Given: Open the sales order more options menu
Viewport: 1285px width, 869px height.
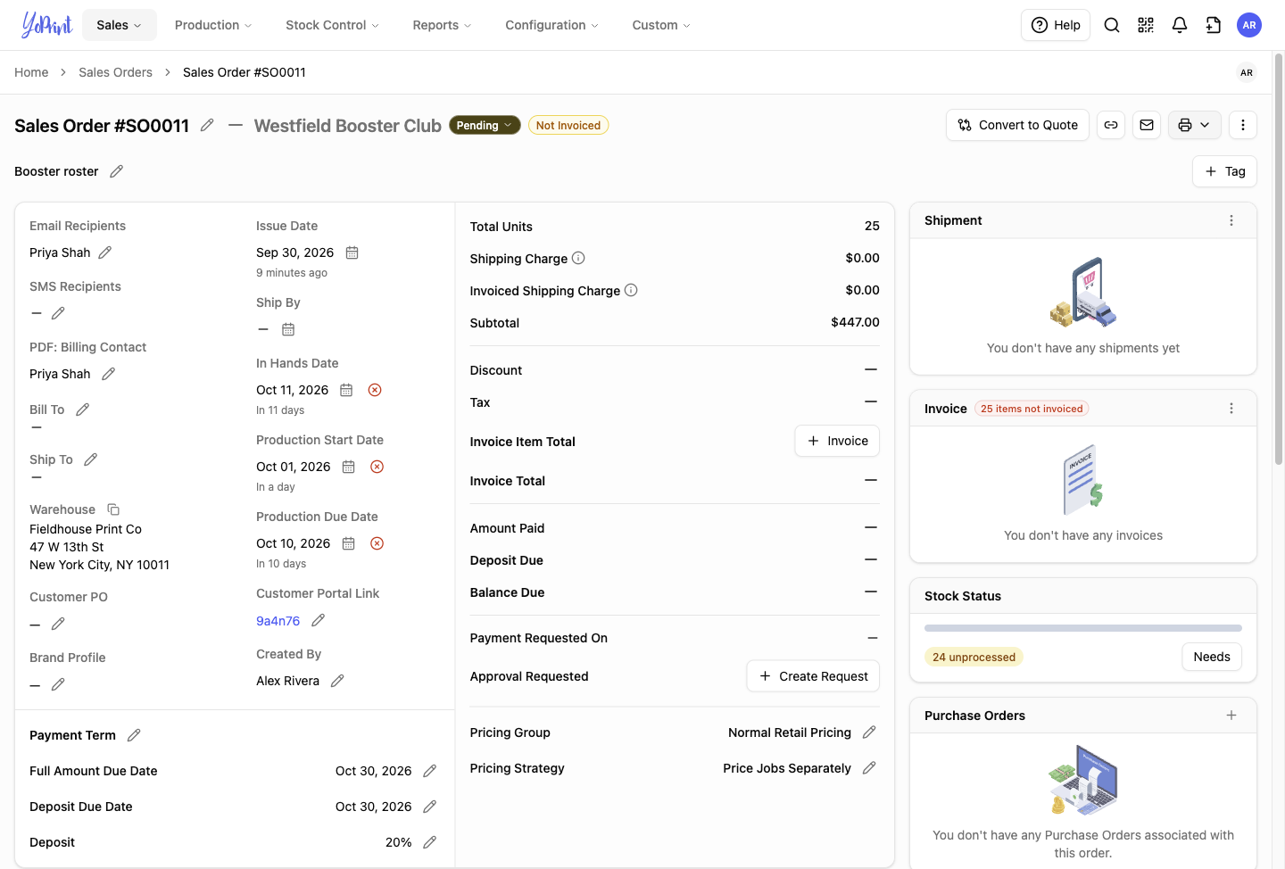Looking at the screenshot, I should (1243, 125).
